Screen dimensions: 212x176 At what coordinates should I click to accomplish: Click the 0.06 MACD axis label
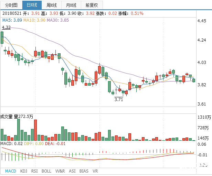[x=202, y=144]
